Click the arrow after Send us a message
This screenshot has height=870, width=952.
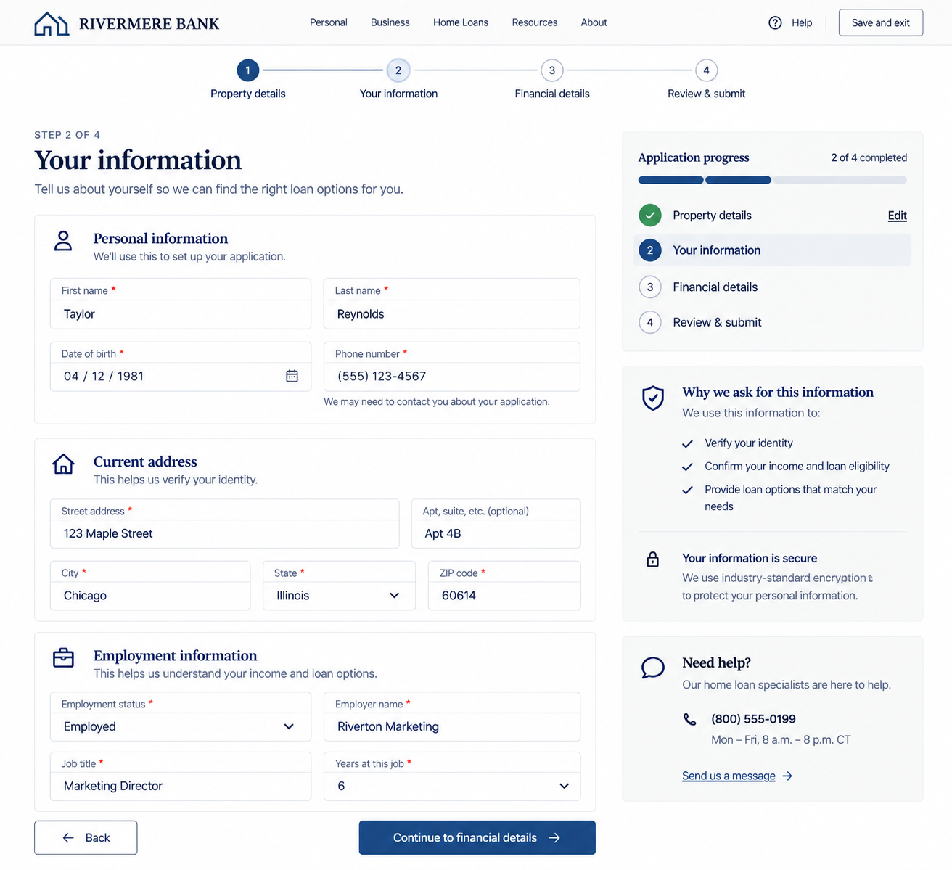point(787,776)
